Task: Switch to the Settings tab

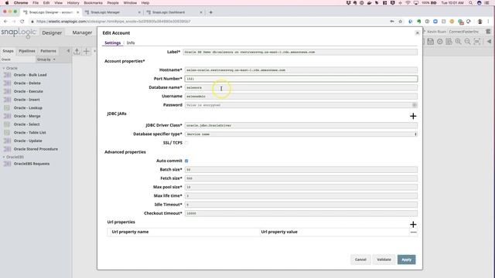Action: [x=113, y=43]
